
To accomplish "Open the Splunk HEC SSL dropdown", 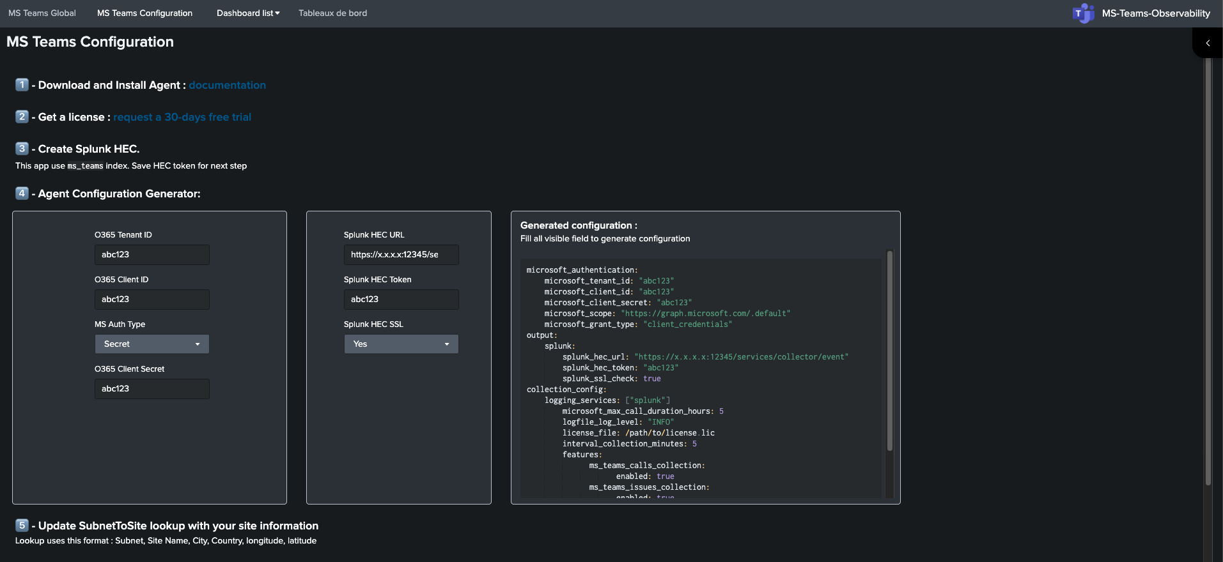I will (x=401, y=344).
